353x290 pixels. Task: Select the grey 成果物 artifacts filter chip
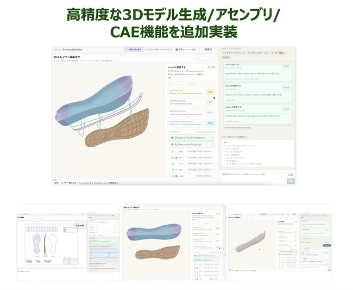click(x=226, y=58)
